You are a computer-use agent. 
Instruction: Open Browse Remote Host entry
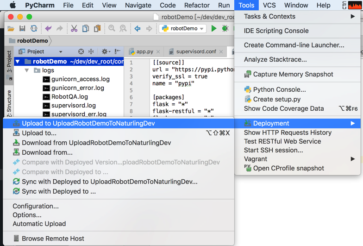coord(53,239)
